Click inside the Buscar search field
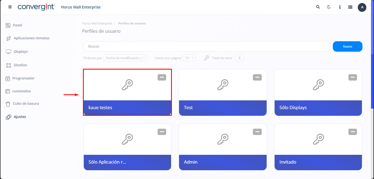This screenshot has width=374, height=179. click(x=192, y=46)
